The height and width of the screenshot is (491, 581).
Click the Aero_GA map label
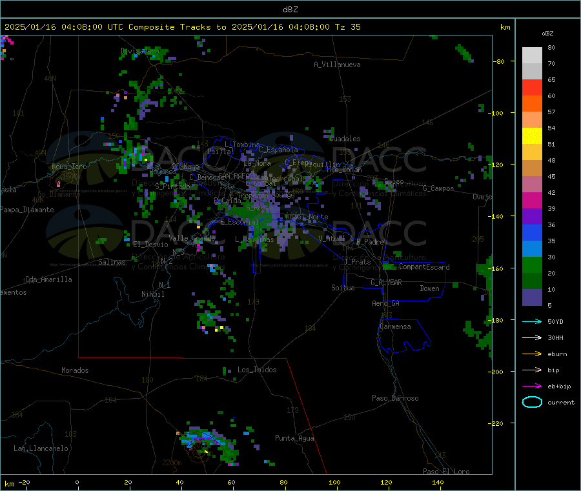coord(385,303)
